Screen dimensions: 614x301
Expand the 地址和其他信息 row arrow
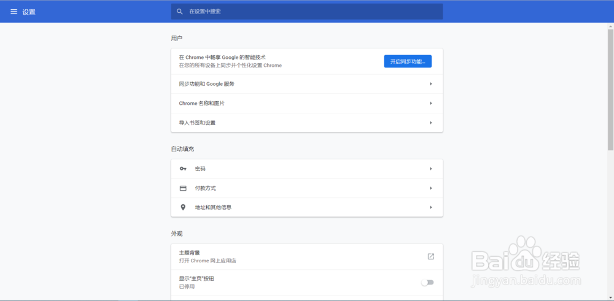click(431, 207)
